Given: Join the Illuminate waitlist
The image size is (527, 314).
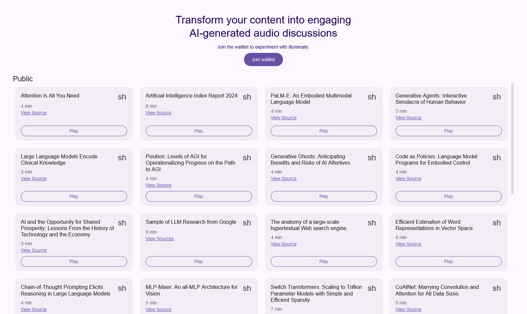Looking at the screenshot, I should [263, 59].
